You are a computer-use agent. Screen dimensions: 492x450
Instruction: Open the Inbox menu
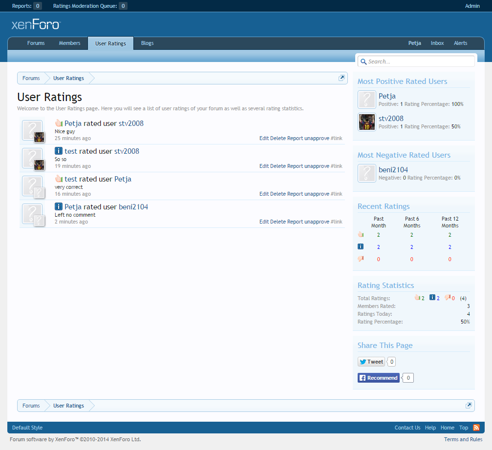[437, 43]
